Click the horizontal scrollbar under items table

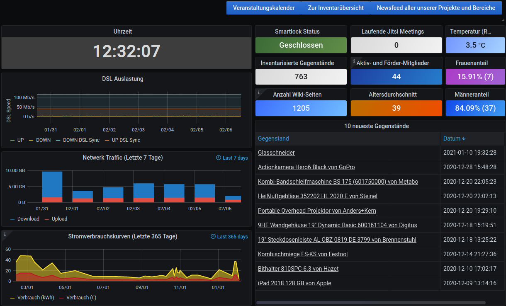coord(371,303)
